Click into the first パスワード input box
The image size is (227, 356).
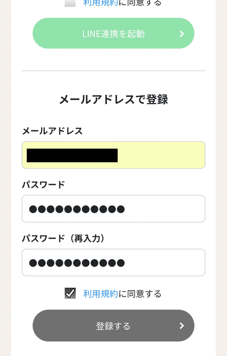pos(113,209)
